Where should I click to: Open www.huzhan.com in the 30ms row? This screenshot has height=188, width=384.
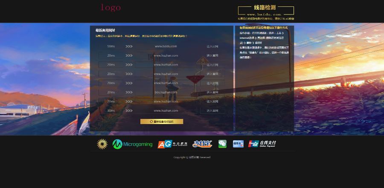[x=166, y=111]
